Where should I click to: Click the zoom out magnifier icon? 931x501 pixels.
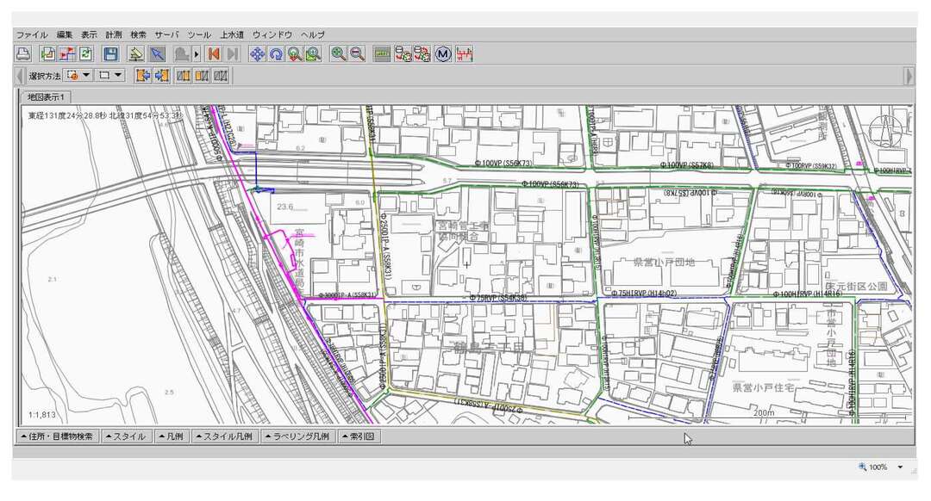[x=358, y=54]
